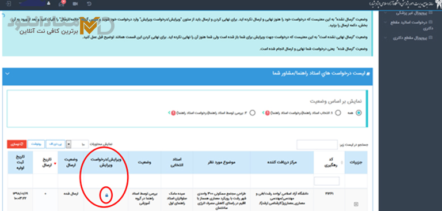Click the ویرایش/درخواست ویرایش column header
The width and height of the screenshot is (442, 211).
coord(106,163)
